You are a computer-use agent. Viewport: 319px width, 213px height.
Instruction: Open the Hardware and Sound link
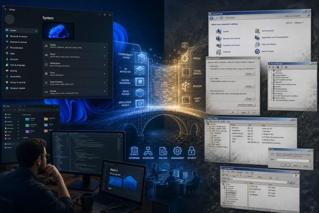tap(231, 45)
